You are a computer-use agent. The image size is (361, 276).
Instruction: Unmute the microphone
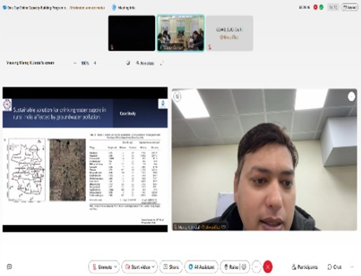pyautogui.click(x=102, y=267)
